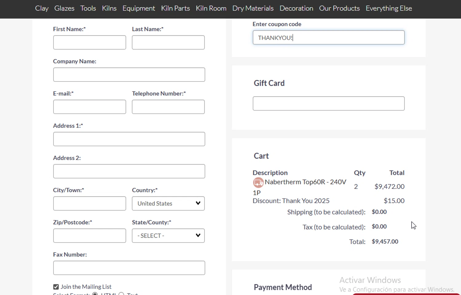Open the Kilns menu
The height and width of the screenshot is (295, 461).
coord(109,8)
